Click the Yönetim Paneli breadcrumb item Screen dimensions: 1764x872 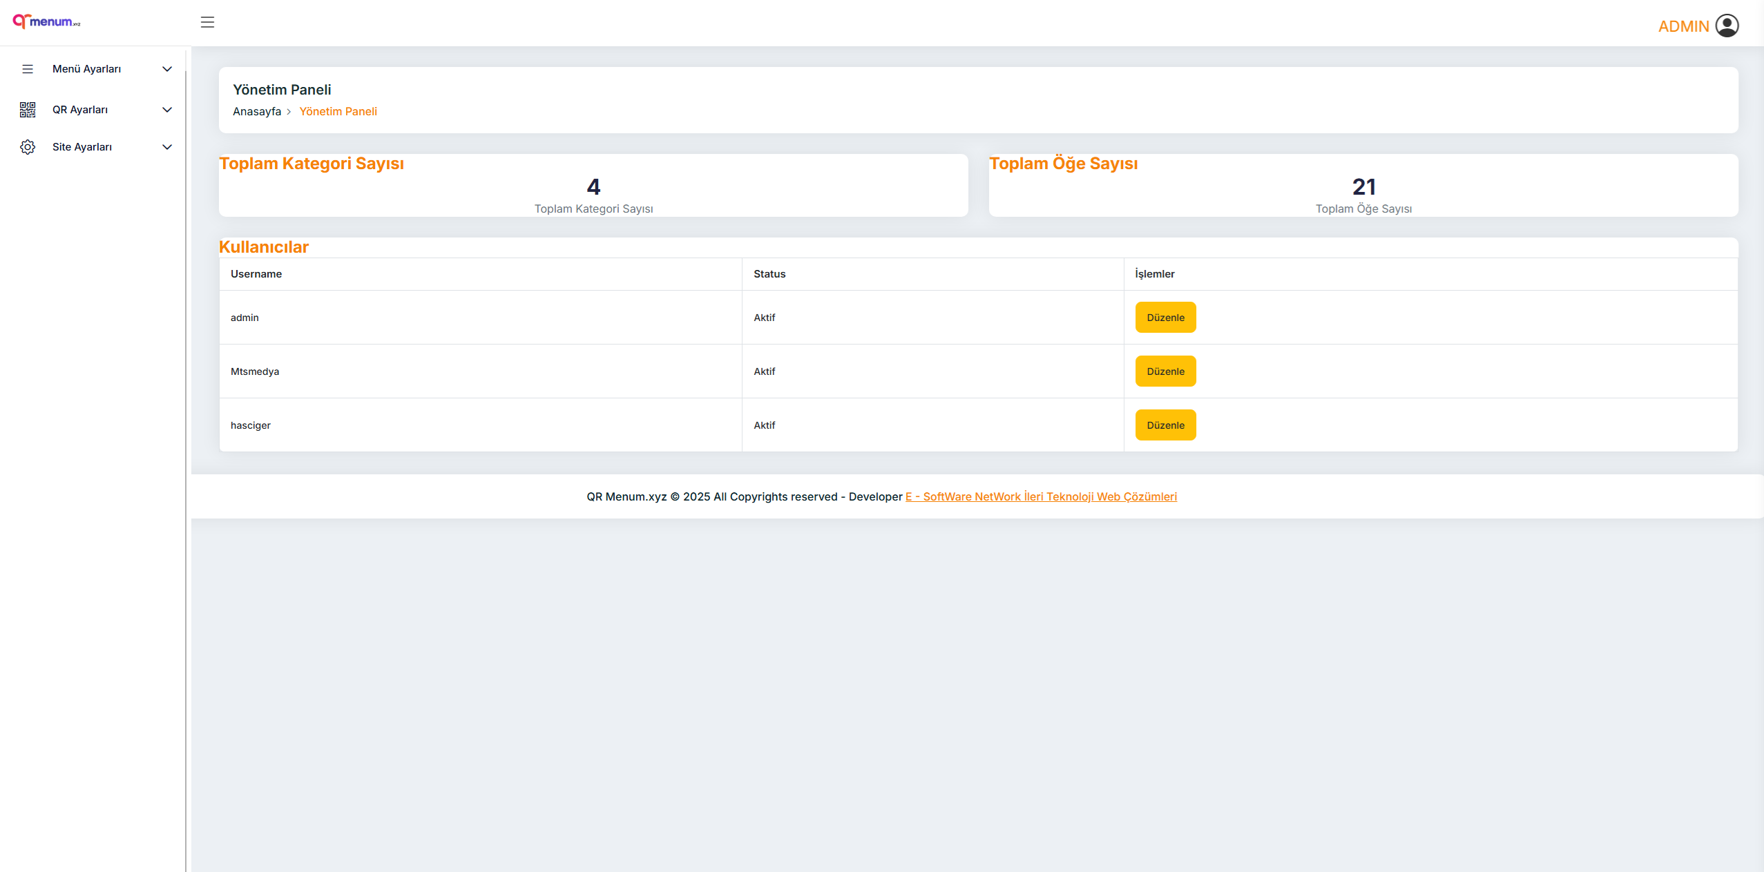tap(338, 112)
